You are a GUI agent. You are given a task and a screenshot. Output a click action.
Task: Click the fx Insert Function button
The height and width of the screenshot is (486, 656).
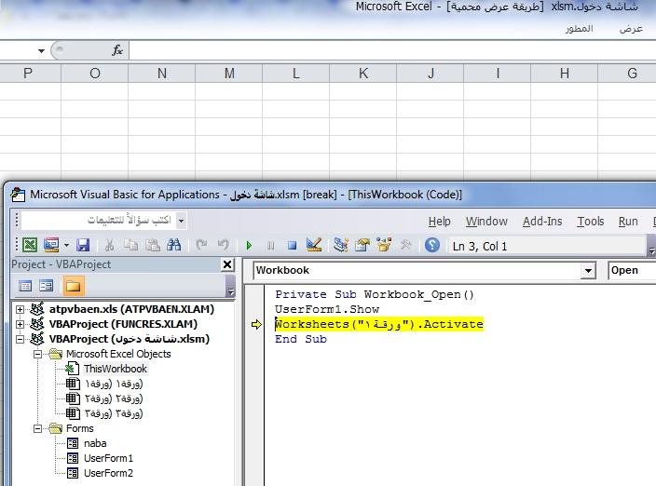coord(117,50)
